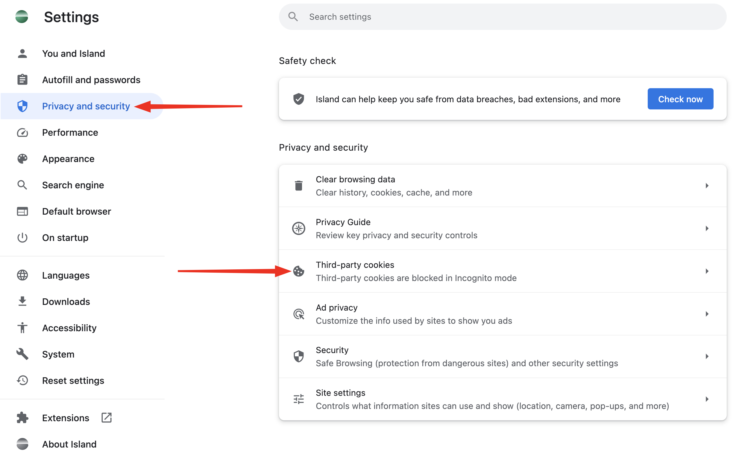The image size is (742, 455).
Task: Click the Safe Browsing description text
Action: click(467, 363)
